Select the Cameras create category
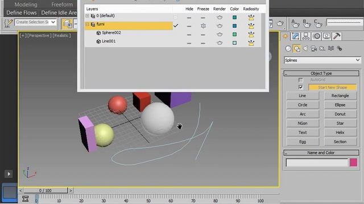This screenshot has height=204, width=364. [313, 48]
